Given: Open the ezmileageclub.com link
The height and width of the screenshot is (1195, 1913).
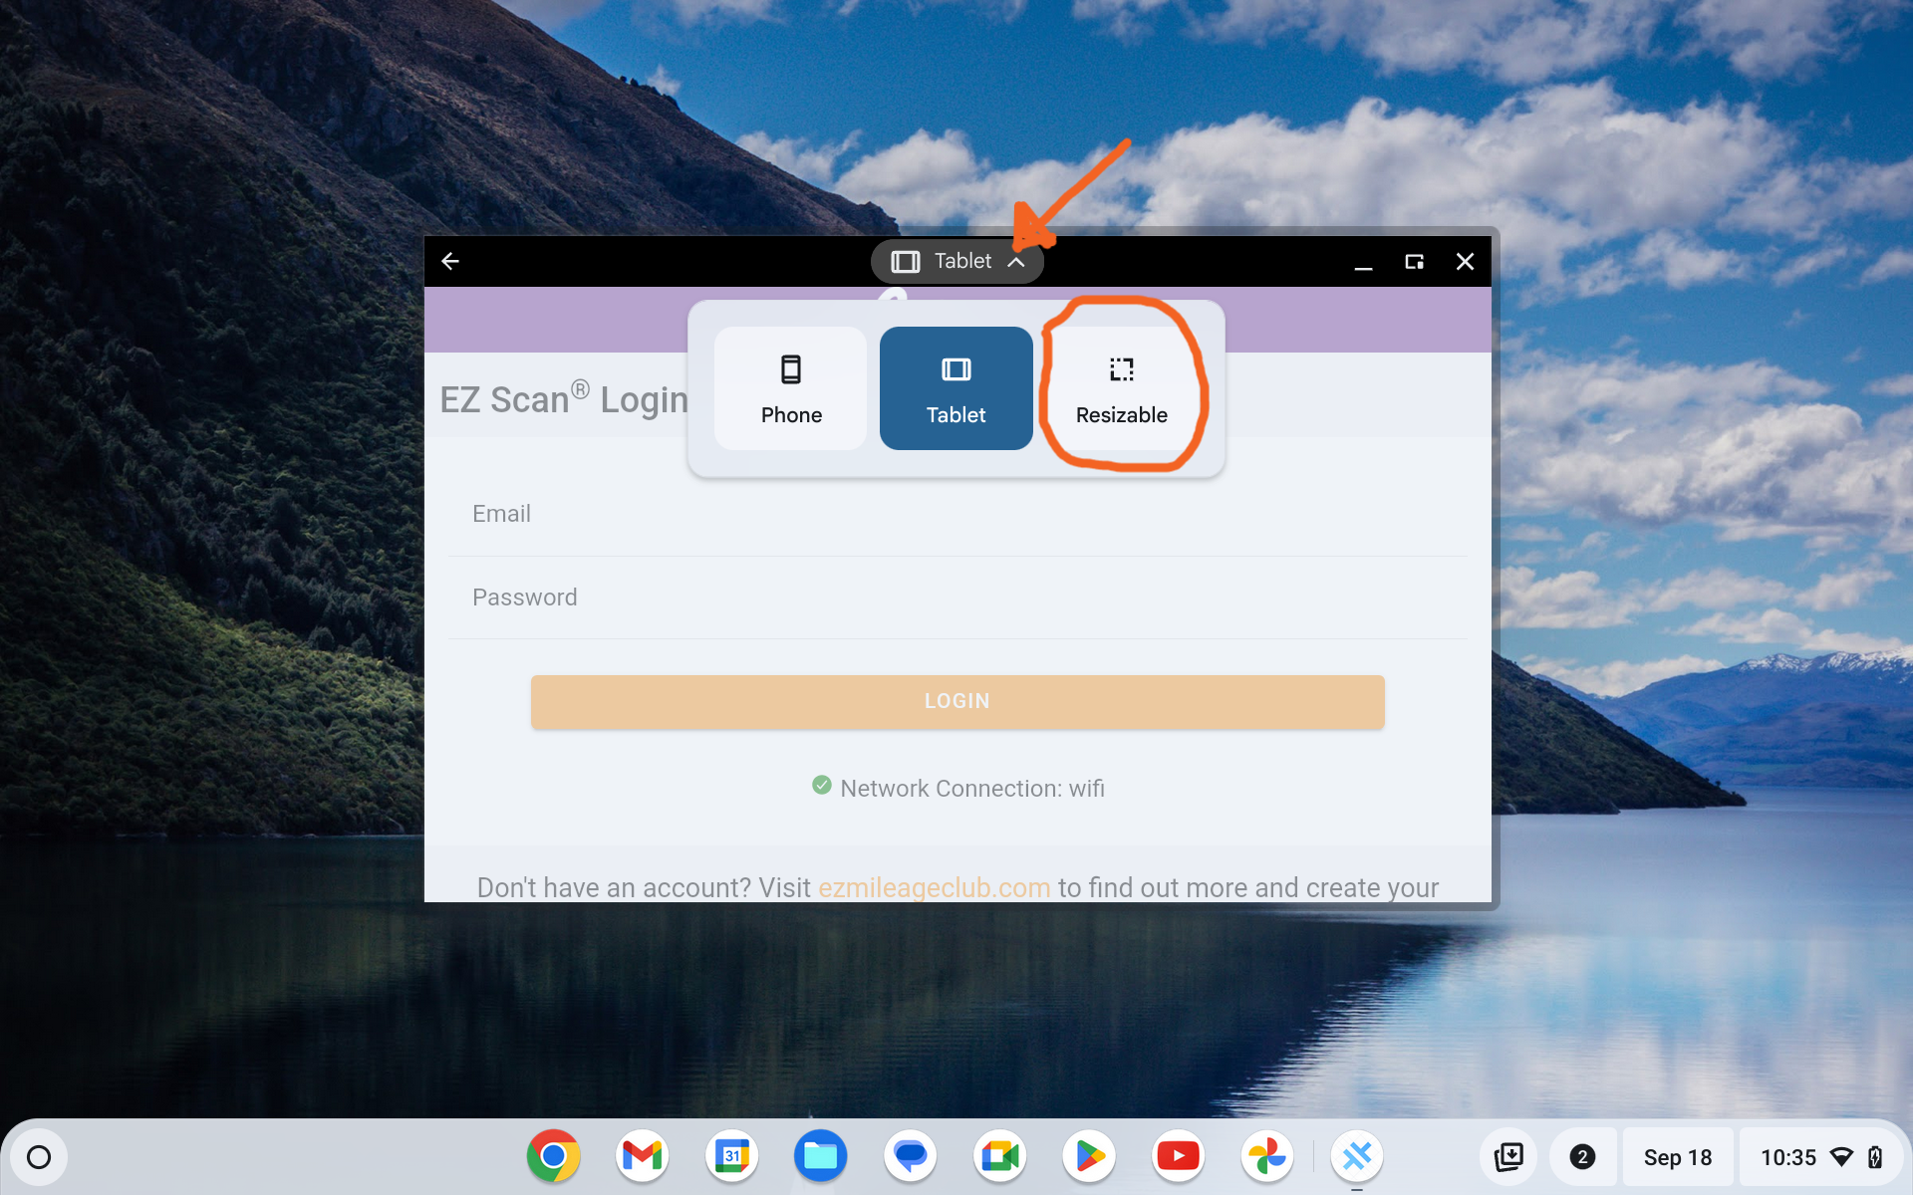Looking at the screenshot, I should pyautogui.click(x=934, y=887).
